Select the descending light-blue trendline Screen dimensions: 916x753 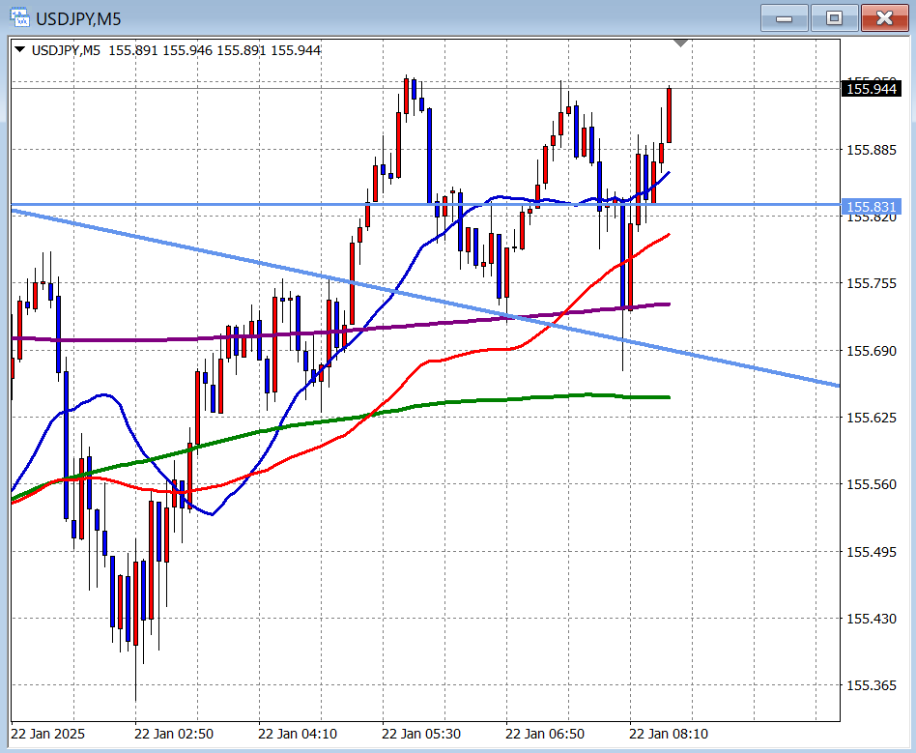[193, 248]
